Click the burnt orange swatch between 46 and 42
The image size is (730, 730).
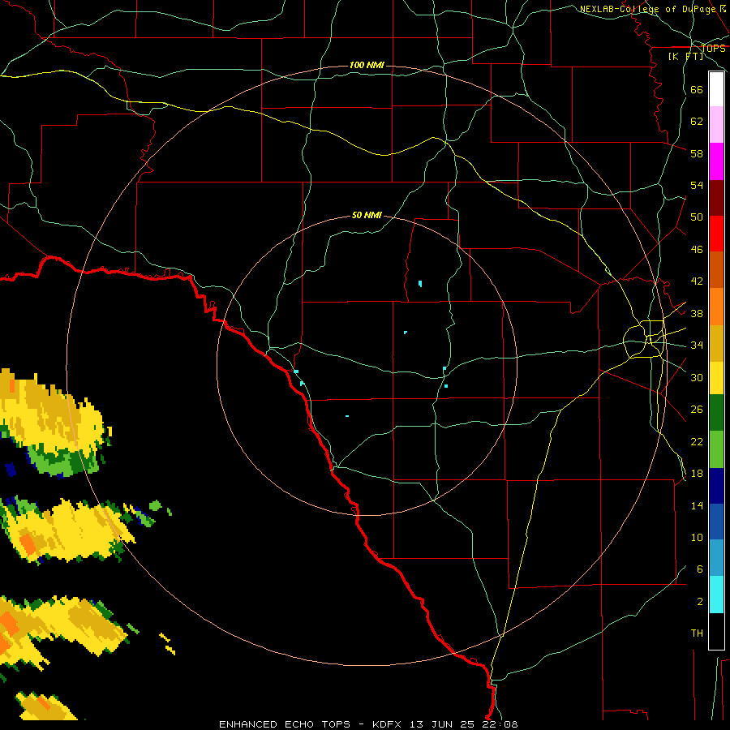coord(716,270)
